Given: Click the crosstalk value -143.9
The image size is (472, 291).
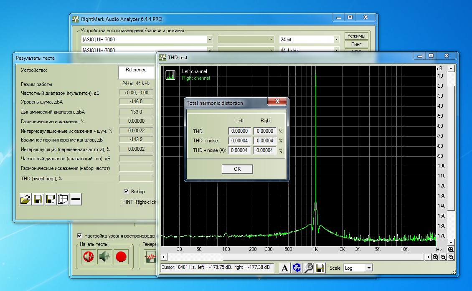Looking at the screenshot, I should (136, 139).
